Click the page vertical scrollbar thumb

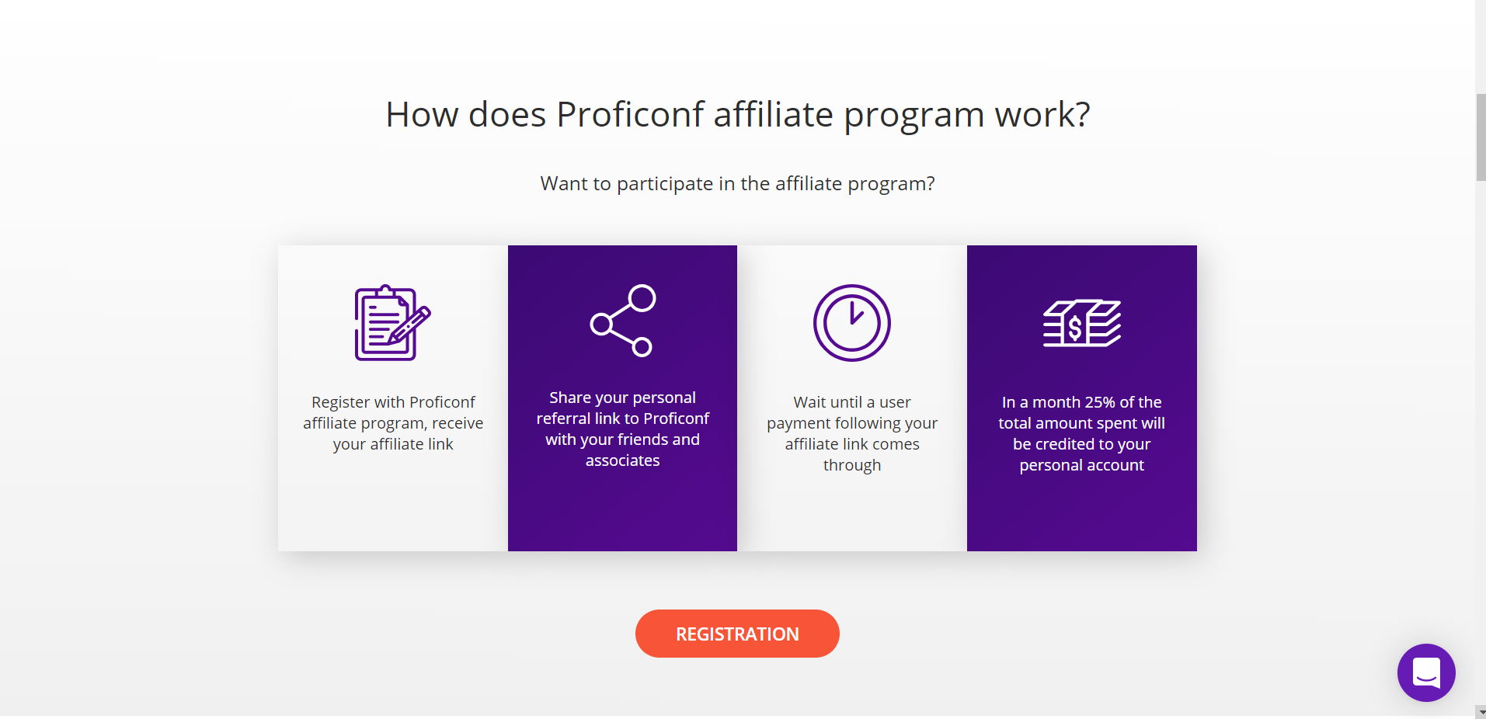click(1481, 137)
